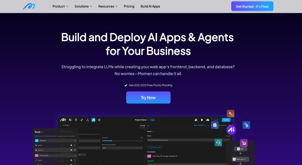Open the settings gear in the editor toolbar
This screenshot has width=302, height=165.
(x=99, y=120)
